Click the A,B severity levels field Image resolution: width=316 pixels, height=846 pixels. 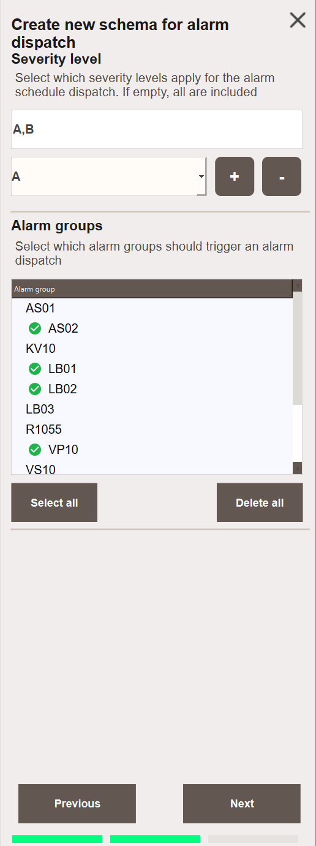157,129
